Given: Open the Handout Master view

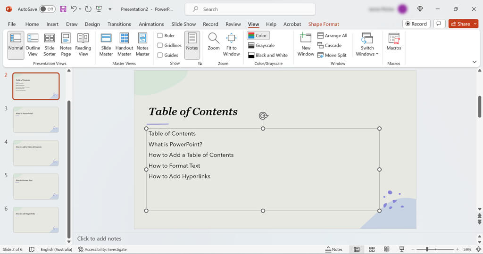Looking at the screenshot, I should 124,45.
